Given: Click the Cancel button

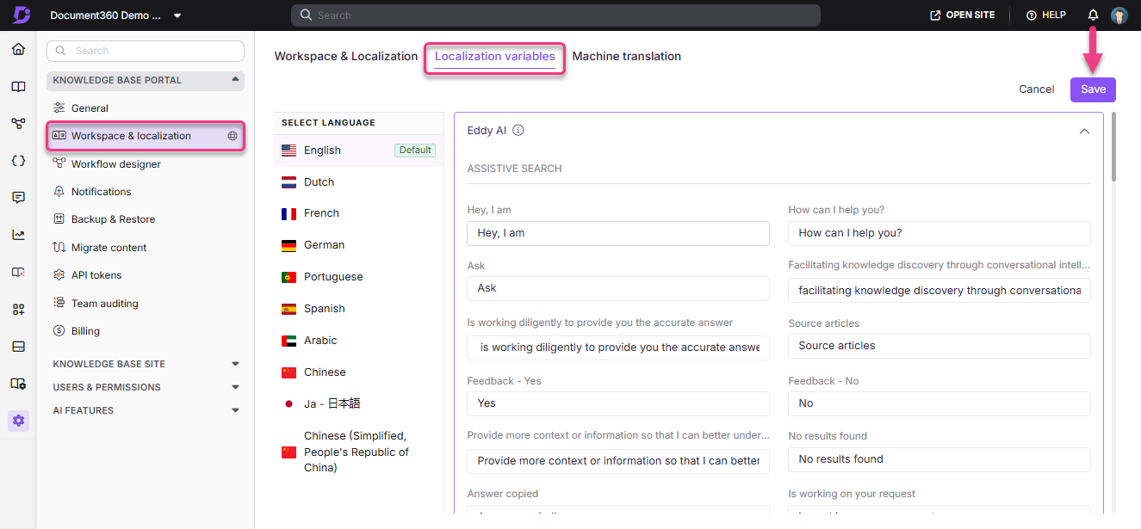Looking at the screenshot, I should pyautogui.click(x=1036, y=89).
